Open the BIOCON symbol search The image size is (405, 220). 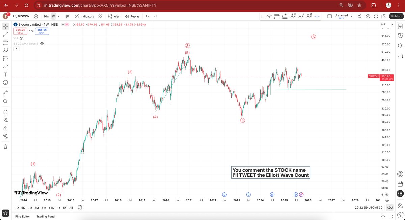21,16
